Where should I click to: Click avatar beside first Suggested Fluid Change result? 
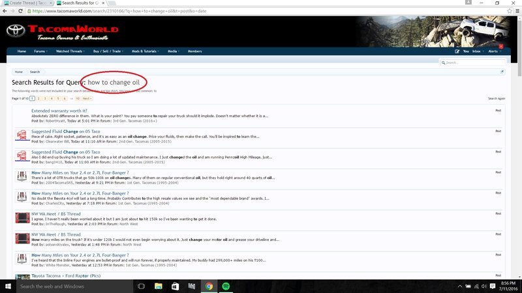[22, 135]
